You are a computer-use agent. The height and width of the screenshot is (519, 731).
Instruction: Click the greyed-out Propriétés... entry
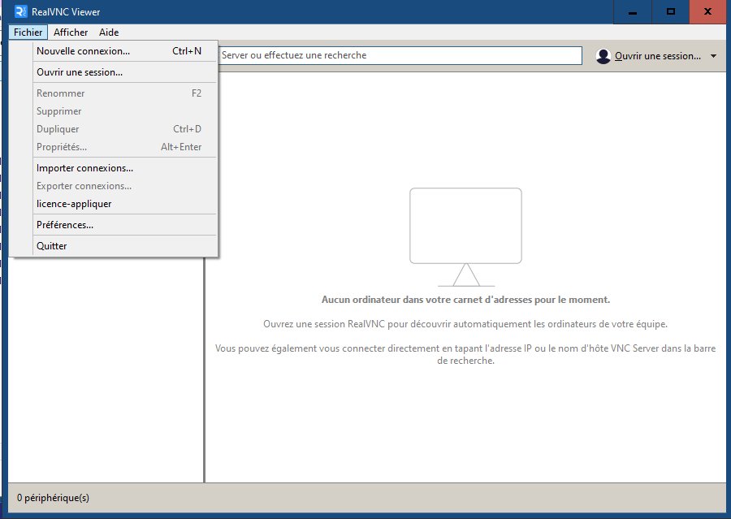pos(124,147)
